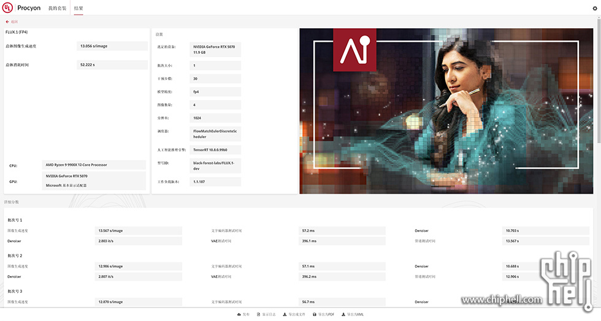Click the TensorRT 10.8.0.9980 engine value

[x=215, y=149]
